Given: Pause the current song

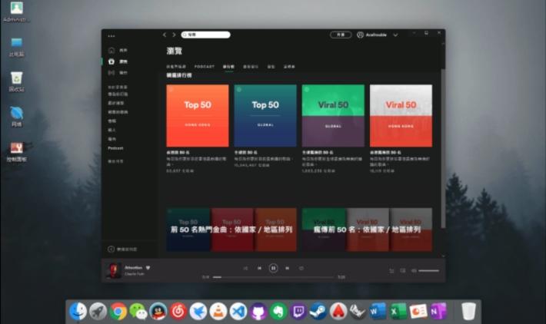Looking at the screenshot, I should point(273,269).
